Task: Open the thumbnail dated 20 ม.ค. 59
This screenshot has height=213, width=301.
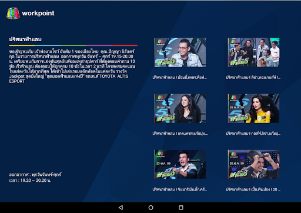Action: pos(253,164)
